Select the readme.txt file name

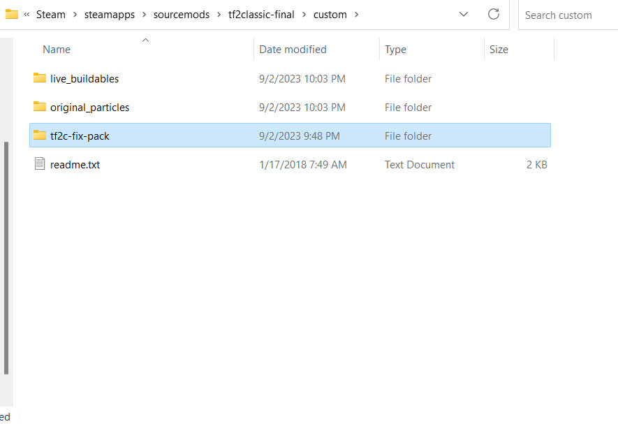75,164
